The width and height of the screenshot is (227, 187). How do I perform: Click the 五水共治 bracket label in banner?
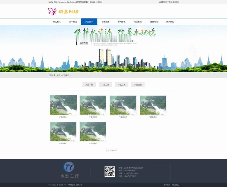(x=84, y=43)
